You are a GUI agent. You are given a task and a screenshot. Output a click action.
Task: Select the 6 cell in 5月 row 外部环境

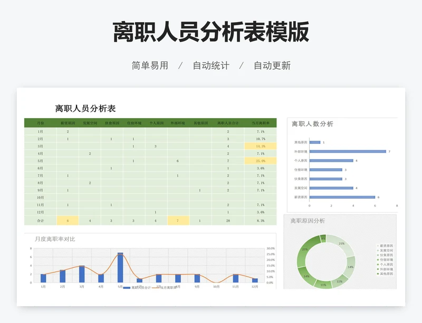coord(178,161)
